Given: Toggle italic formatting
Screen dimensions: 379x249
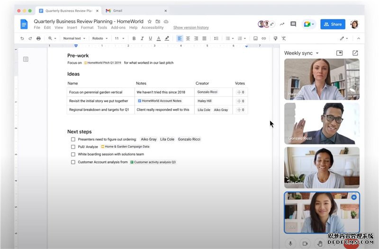Looking at the screenshot, I should click(x=142, y=38).
